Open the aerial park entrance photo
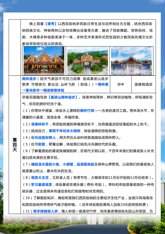 (87, 61)
